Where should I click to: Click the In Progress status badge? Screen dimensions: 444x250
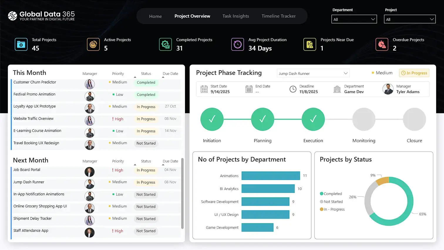tap(414, 73)
